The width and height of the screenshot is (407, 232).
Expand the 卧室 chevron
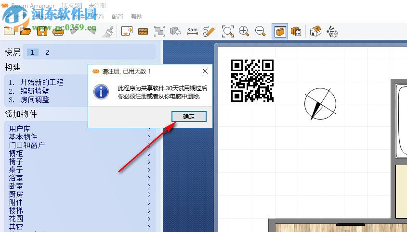pyautogui.click(x=149, y=186)
